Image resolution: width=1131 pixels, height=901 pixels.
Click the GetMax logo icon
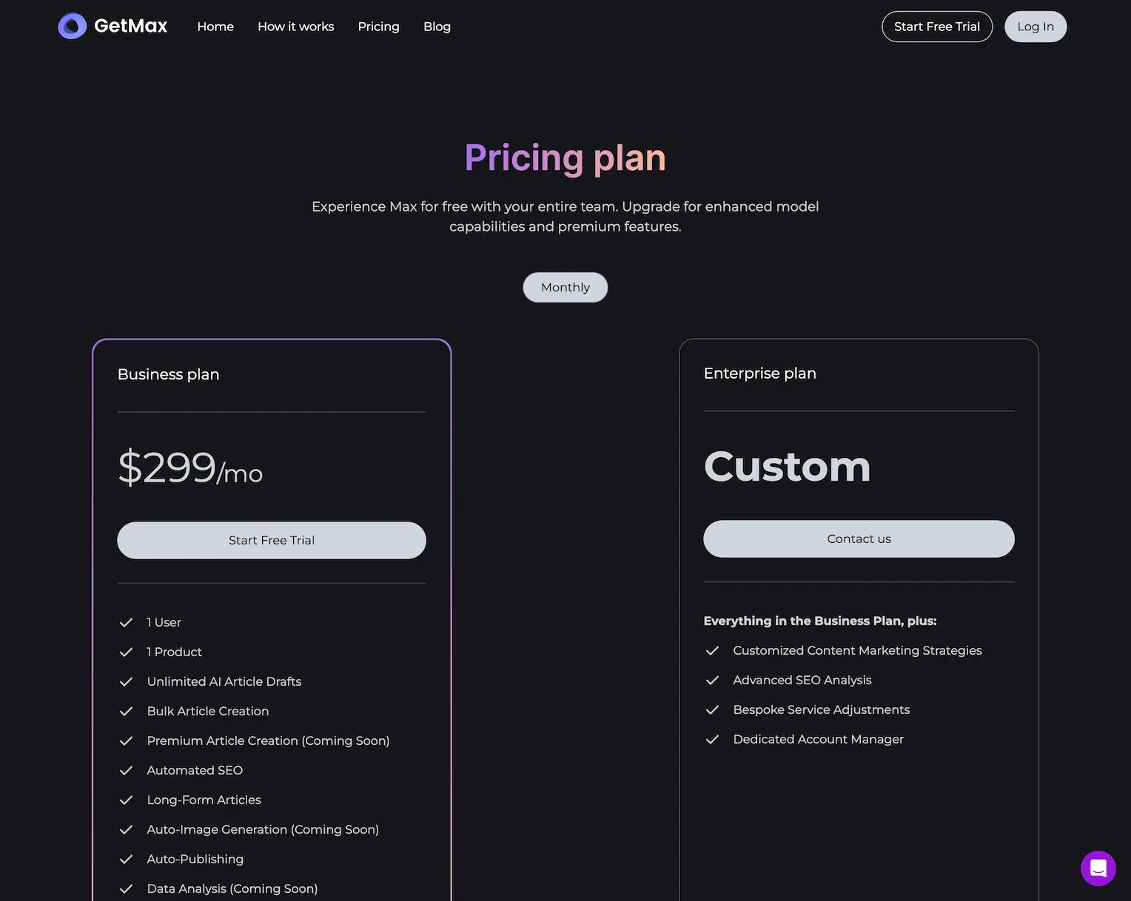(x=72, y=26)
